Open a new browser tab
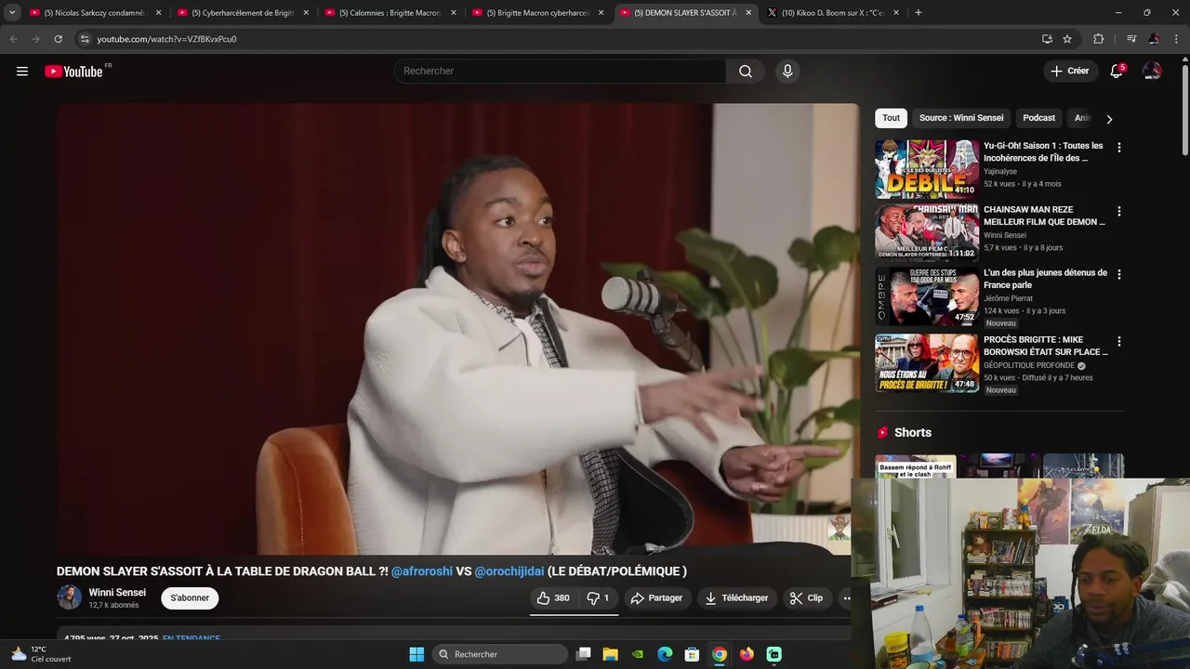The width and height of the screenshot is (1190, 669). click(919, 13)
